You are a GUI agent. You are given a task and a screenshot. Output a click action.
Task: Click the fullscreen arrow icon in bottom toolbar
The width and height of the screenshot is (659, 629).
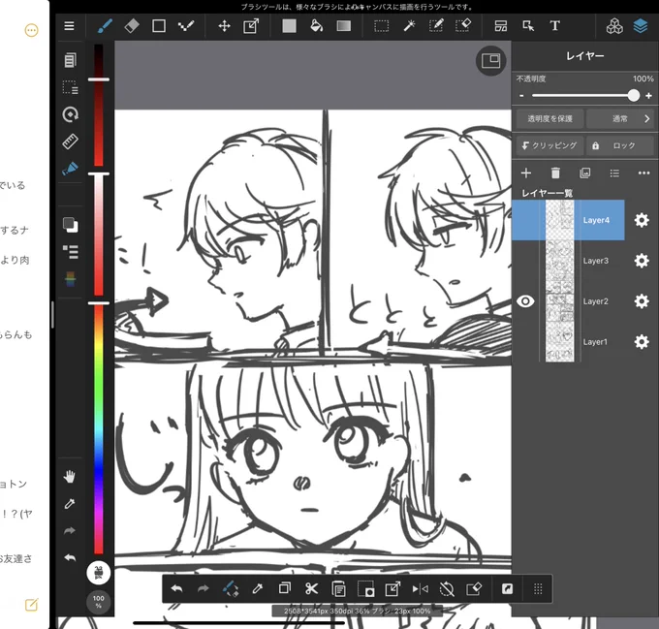[x=507, y=589]
